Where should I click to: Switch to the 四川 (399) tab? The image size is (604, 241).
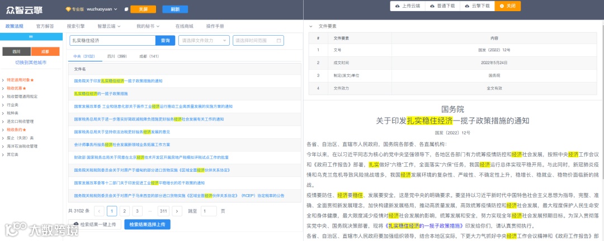pyautogui.click(x=117, y=56)
